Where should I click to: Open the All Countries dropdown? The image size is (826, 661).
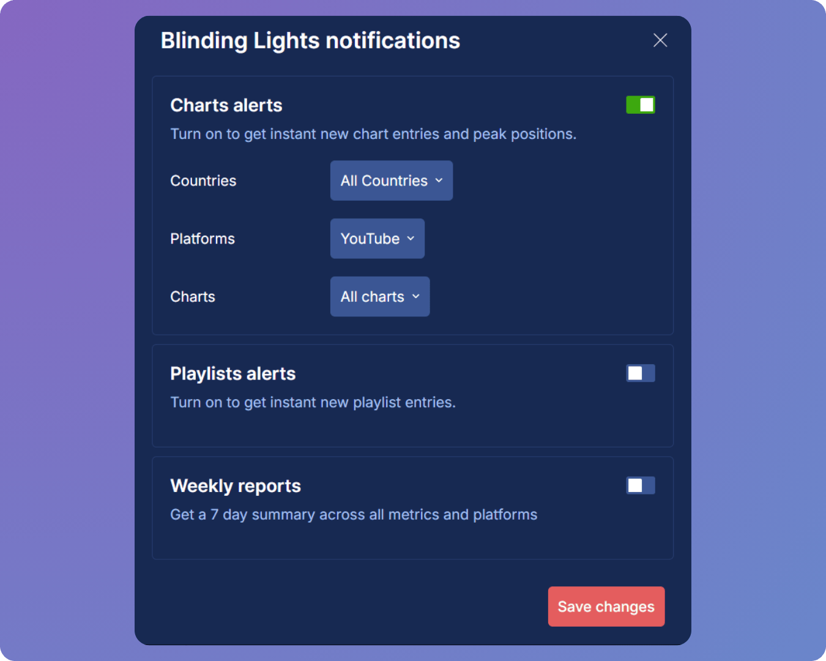click(x=391, y=181)
